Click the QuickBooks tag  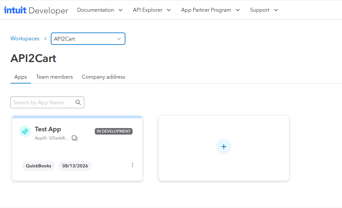(38, 166)
